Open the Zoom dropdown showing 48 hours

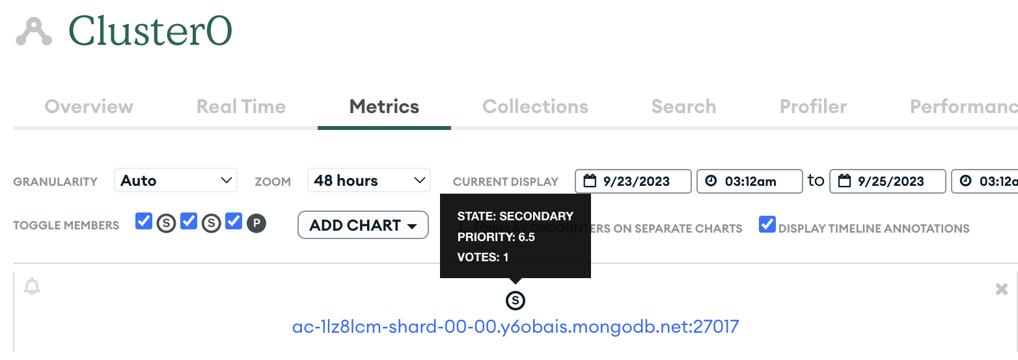(x=369, y=181)
